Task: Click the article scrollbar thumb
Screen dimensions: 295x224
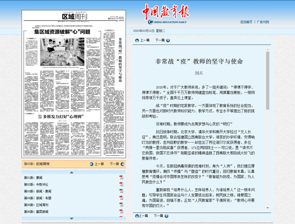Action: (x=268, y=81)
